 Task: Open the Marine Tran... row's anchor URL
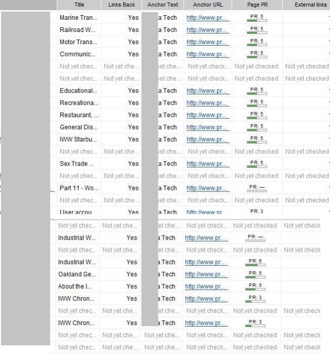pos(208,18)
